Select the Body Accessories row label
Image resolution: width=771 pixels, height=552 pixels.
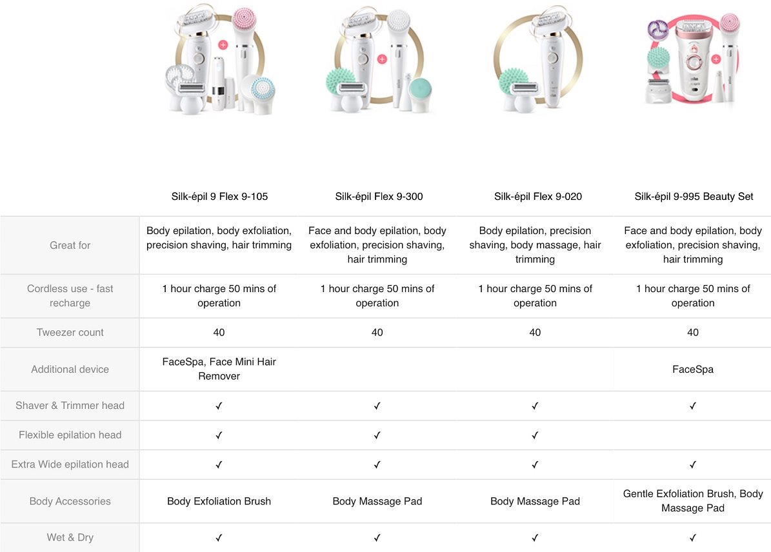point(70,501)
